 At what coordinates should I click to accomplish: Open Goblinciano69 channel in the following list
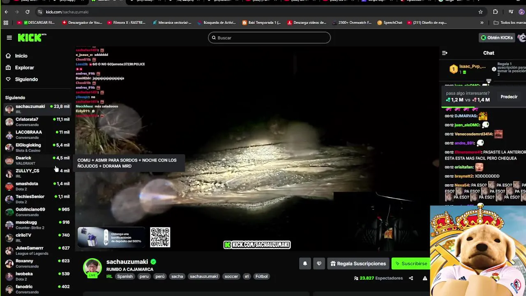[x=37, y=212]
